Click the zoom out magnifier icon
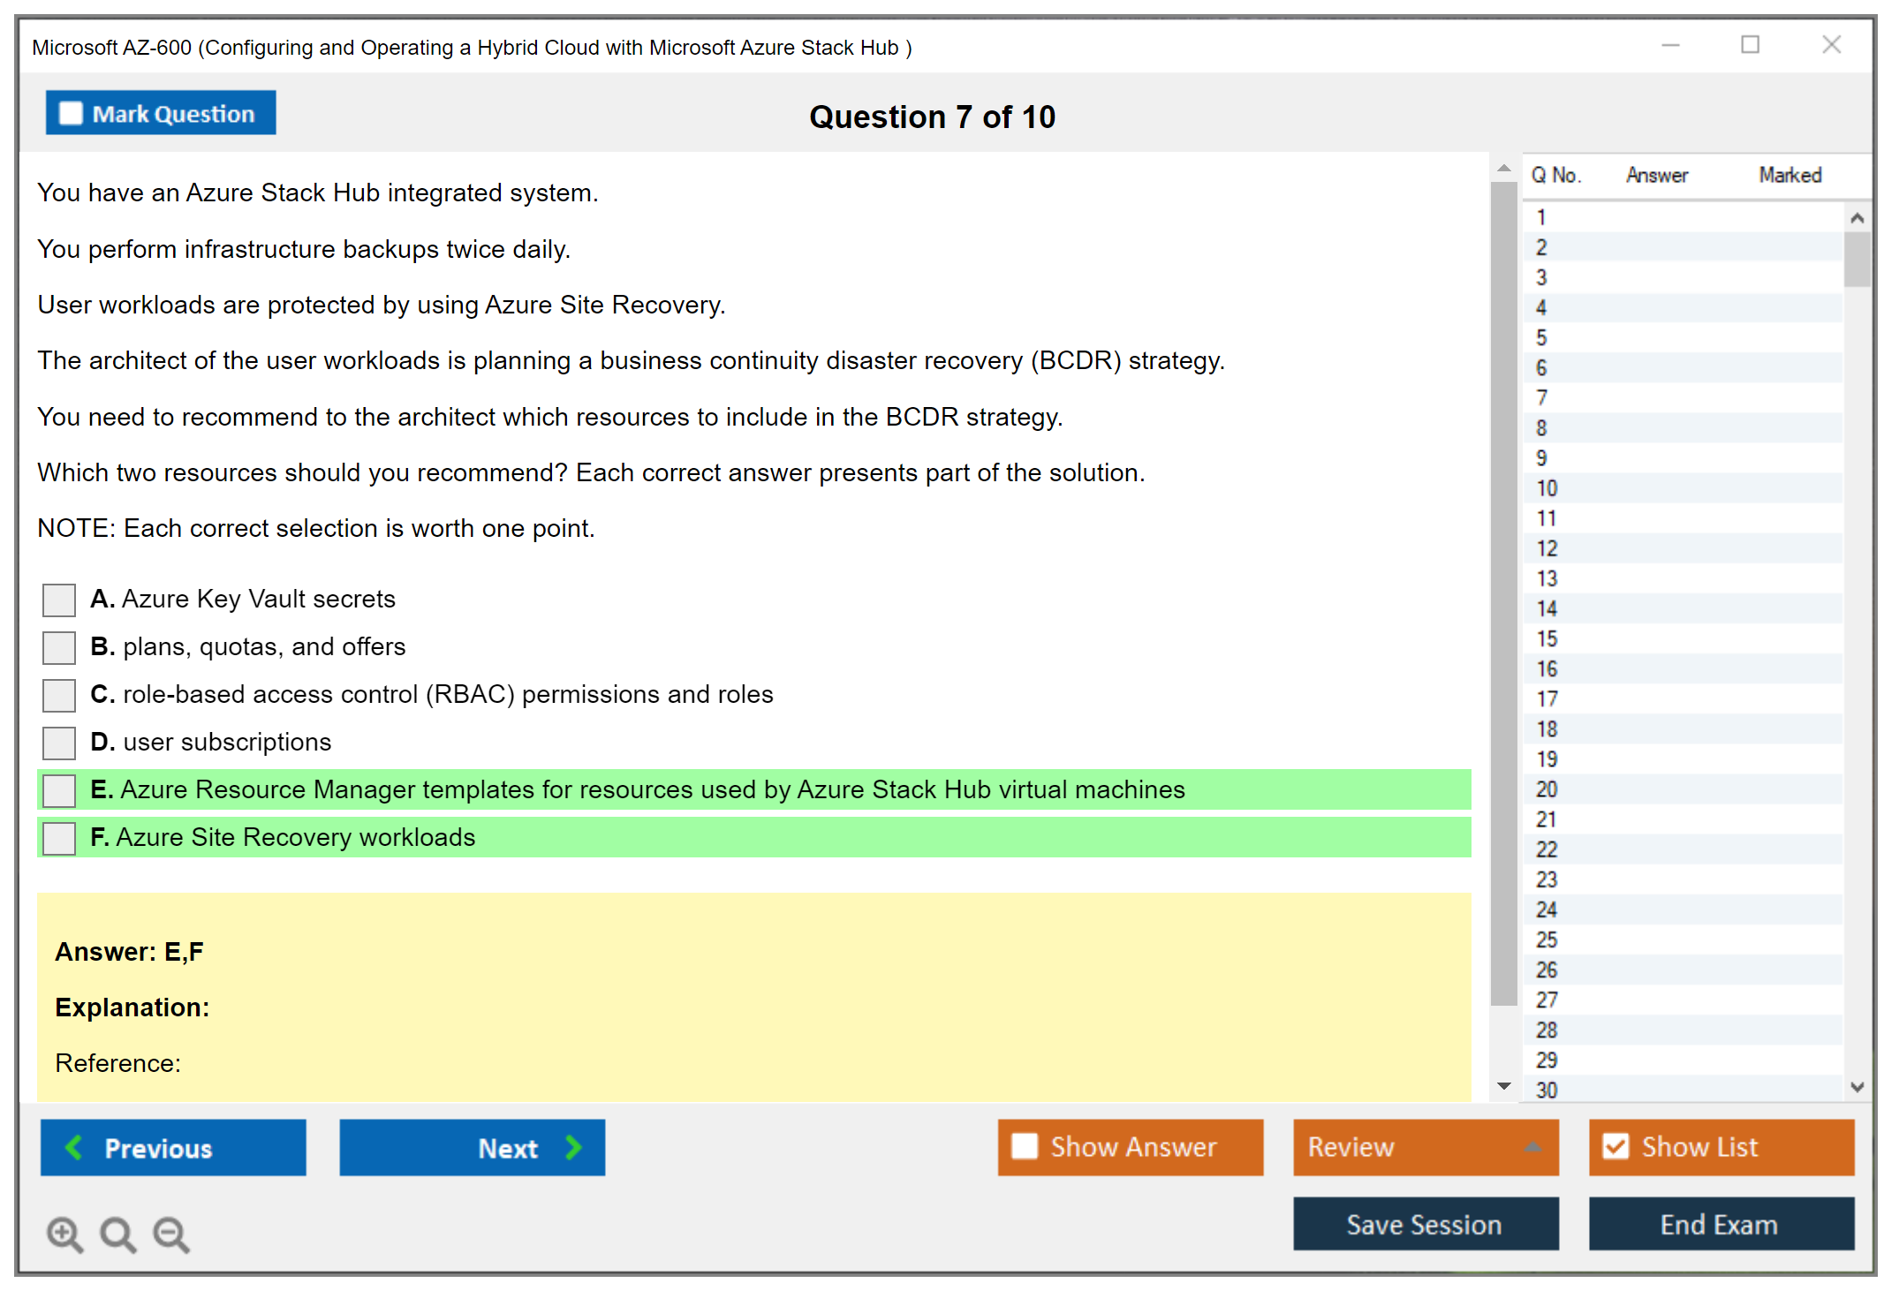Viewport: 1899px width, 1298px height. tap(170, 1234)
